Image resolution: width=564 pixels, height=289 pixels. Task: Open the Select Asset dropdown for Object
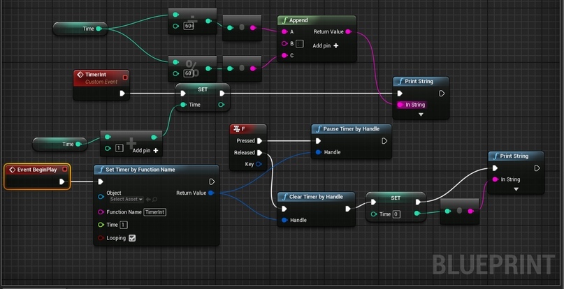click(126, 199)
